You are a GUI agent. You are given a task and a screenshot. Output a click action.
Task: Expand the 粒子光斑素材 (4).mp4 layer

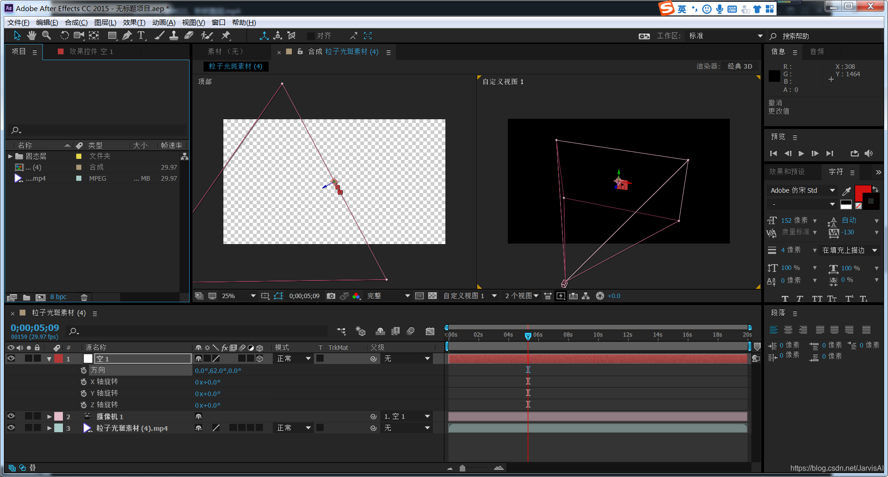[x=49, y=428]
